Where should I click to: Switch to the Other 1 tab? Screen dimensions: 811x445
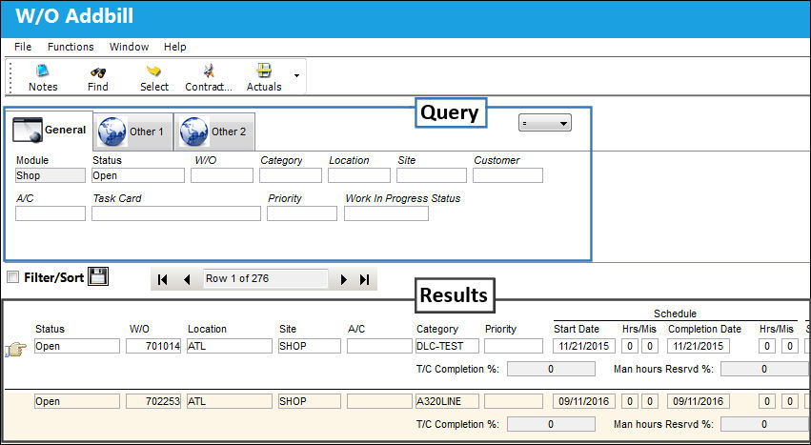point(133,131)
